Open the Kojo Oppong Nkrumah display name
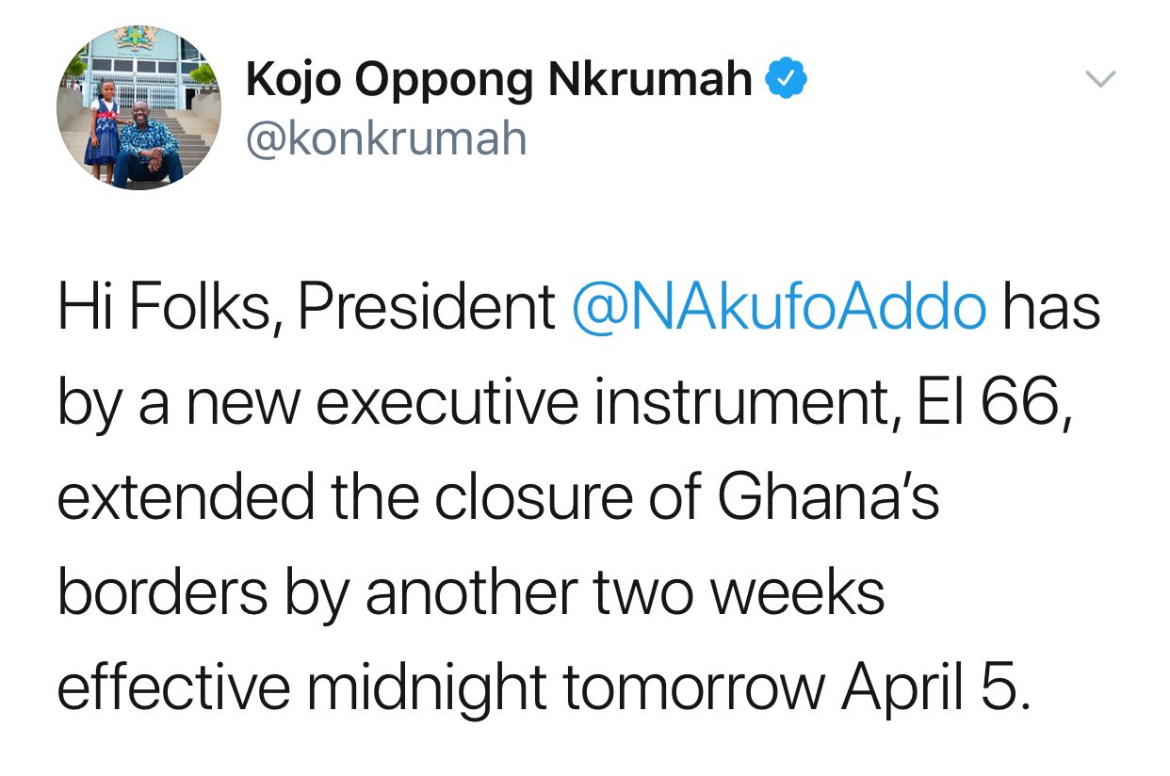This screenshot has height=776, width=1170. coord(499,81)
